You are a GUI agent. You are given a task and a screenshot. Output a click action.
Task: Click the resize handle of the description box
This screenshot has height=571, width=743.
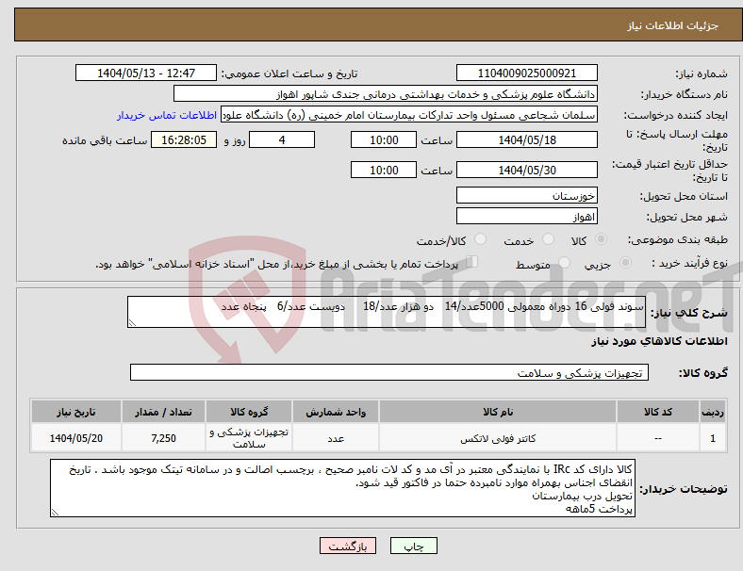[x=132, y=323]
